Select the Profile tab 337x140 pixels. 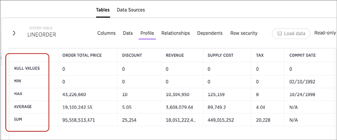(147, 33)
